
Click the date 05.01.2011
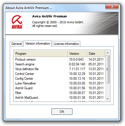(x=96, y=64)
